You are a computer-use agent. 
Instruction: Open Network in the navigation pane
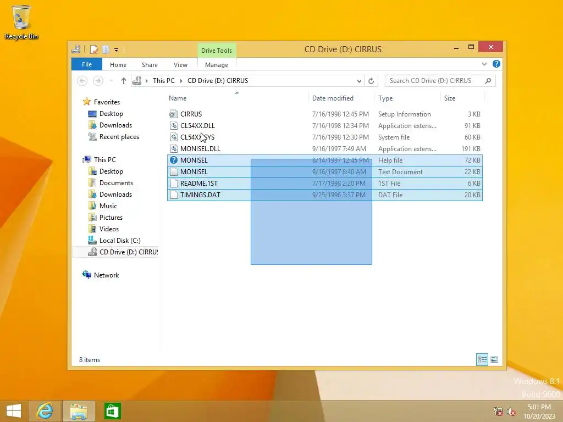point(106,275)
